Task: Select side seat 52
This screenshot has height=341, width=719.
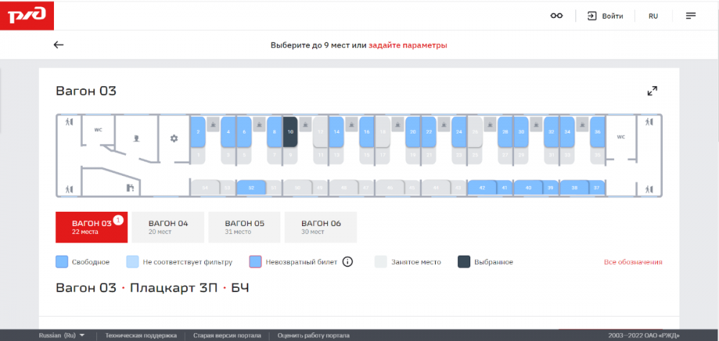Action: [x=251, y=187]
